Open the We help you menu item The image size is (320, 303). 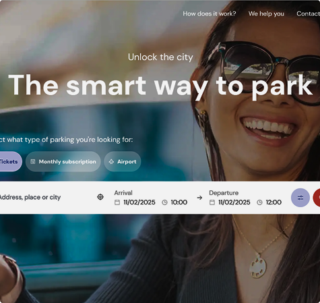pyautogui.click(x=266, y=13)
